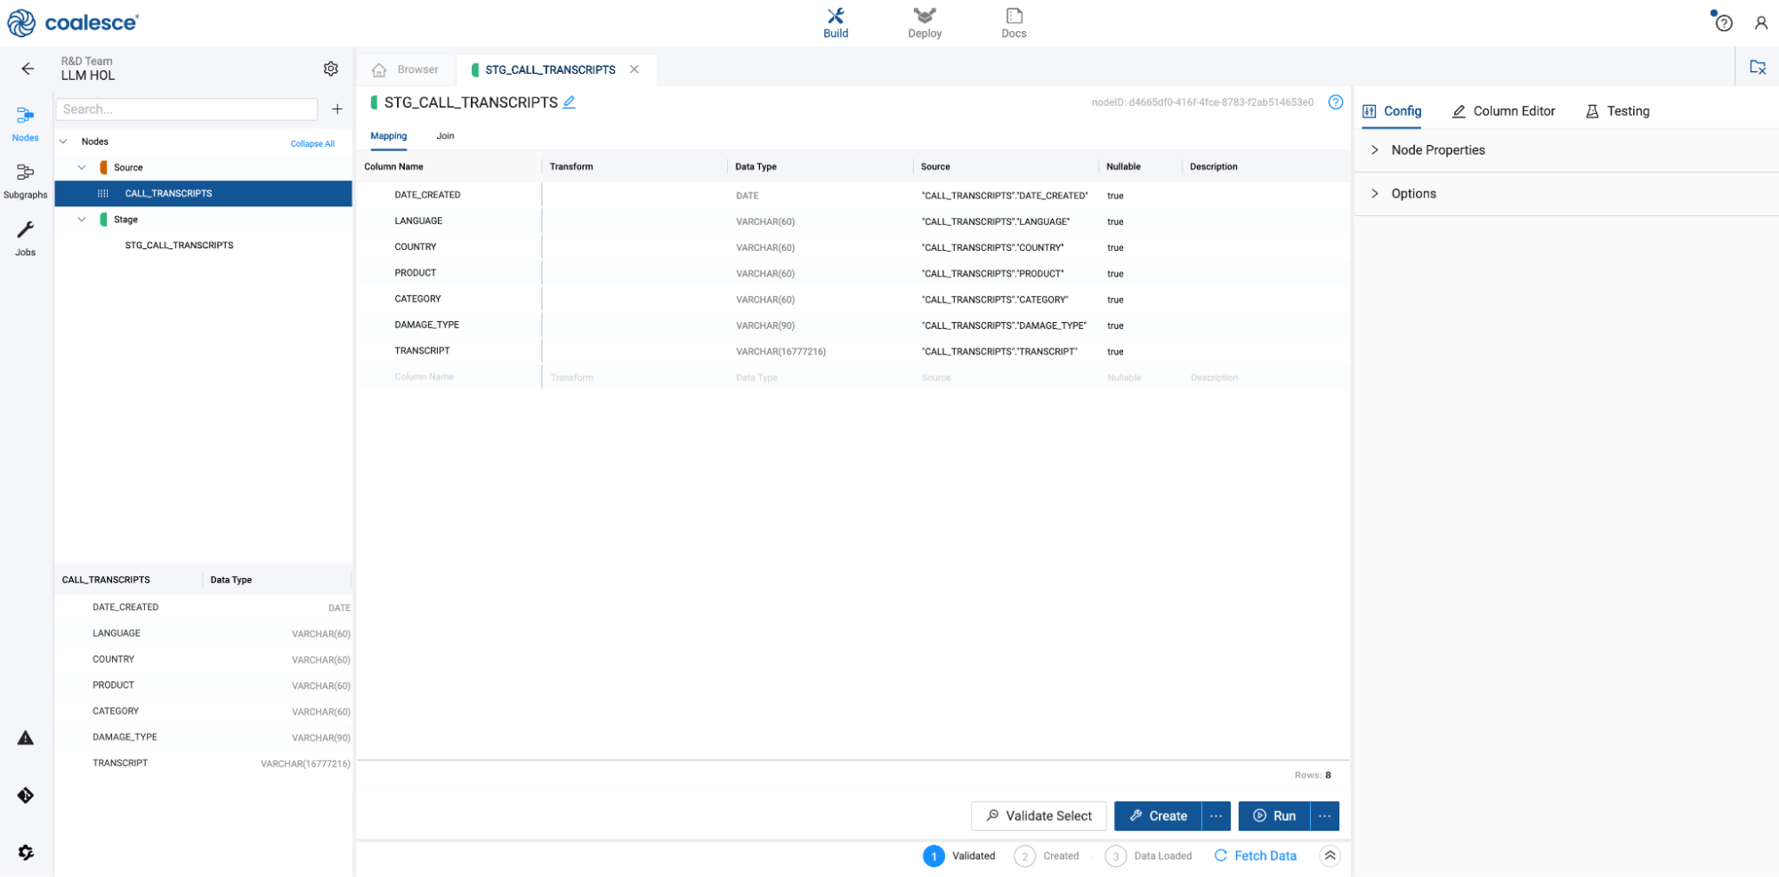Image resolution: width=1779 pixels, height=877 pixels.
Task: Open Subgraphs in left sidebar
Action: point(25,180)
